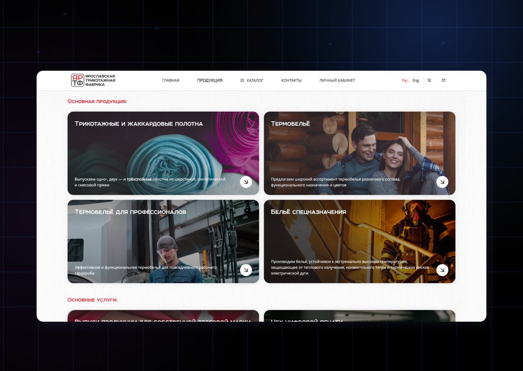Screen dimensions: 523x371
Task: Switch language to Рус.
Action: [x=405, y=80]
